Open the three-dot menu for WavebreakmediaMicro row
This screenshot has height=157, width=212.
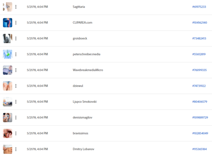16,70
